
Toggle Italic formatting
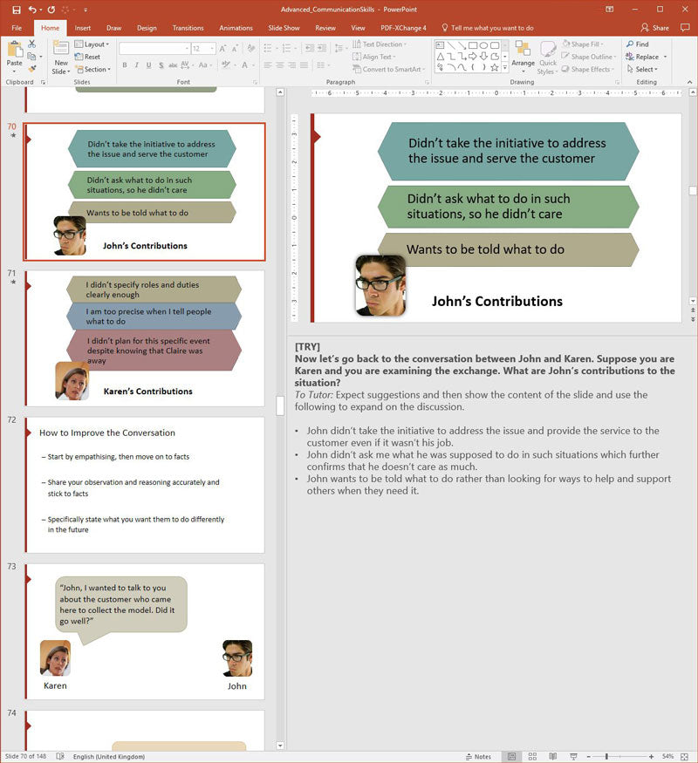click(136, 65)
